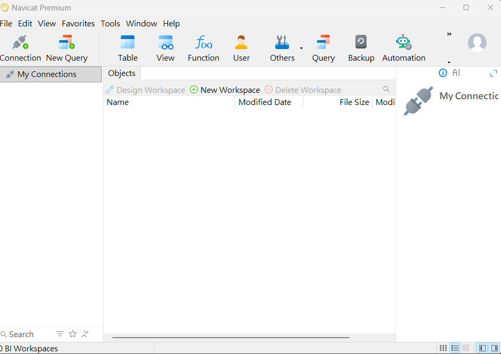Viewport: 501px width, 354px height.
Task: Toggle the right information pane visibility
Action: pos(494,348)
